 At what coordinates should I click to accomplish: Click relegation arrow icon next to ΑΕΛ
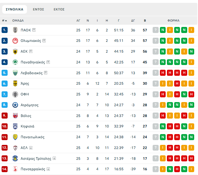pyautogui.click(x=30, y=148)
